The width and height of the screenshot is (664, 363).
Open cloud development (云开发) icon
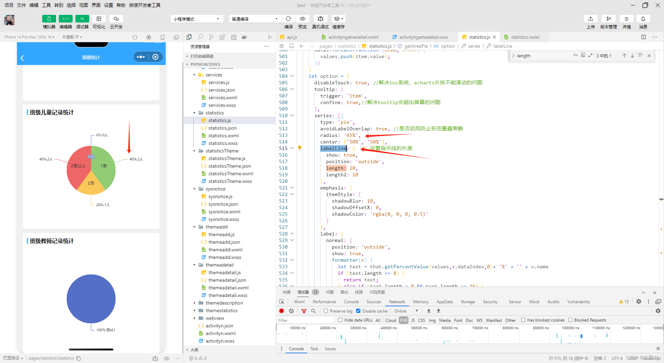click(x=116, y=19)
